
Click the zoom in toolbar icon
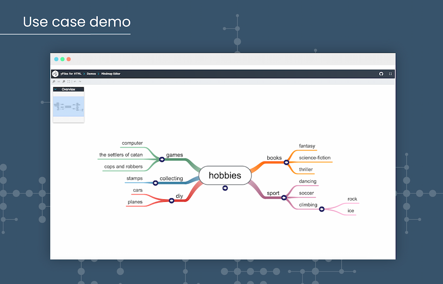tap(54, 81)
